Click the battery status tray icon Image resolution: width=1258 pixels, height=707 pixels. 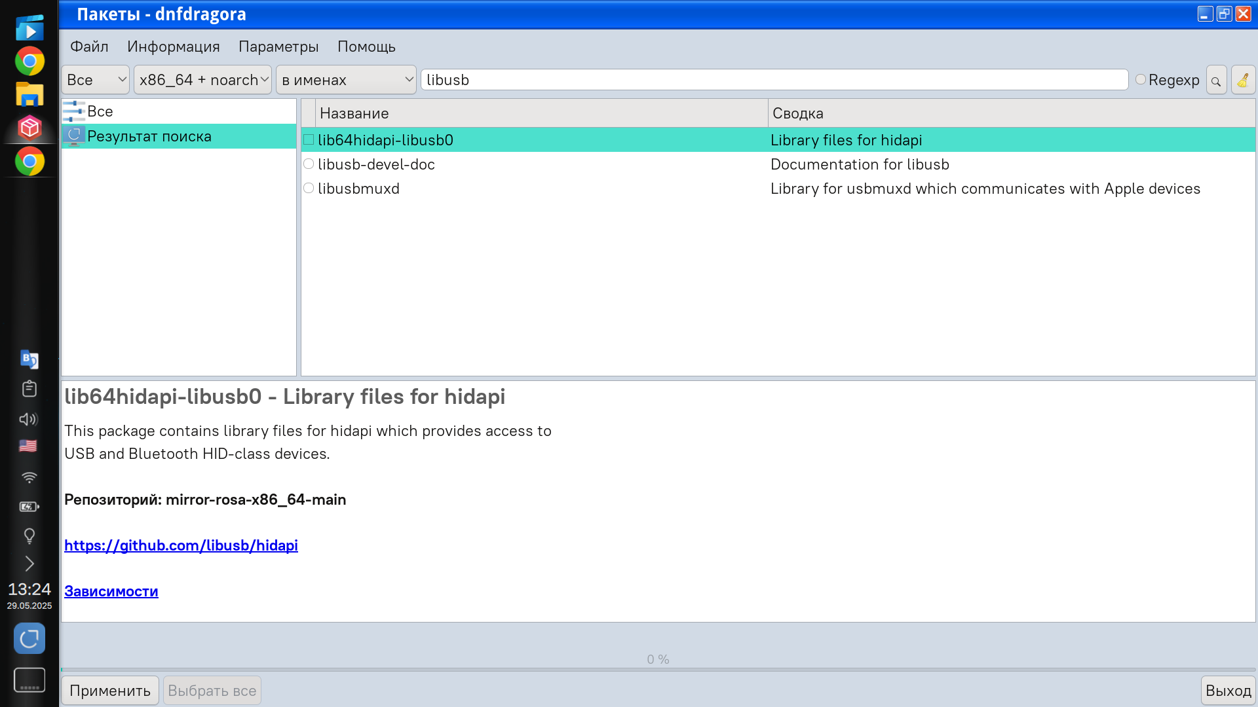(x=29, y=507)
